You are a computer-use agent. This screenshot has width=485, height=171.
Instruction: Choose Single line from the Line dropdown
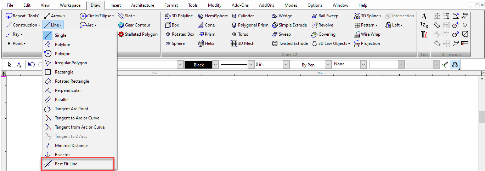[x=79, y=35]
